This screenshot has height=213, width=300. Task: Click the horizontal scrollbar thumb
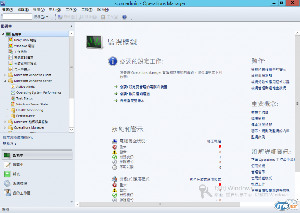(x=160, y=204)
